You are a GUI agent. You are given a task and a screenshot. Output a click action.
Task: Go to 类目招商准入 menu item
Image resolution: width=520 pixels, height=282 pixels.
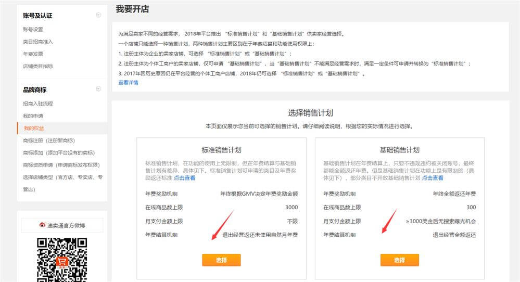tap(38, 42)
